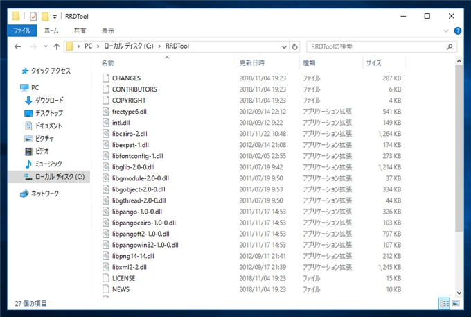Select the libfontconfig-1.dll file icon
The height and width of the screenshot is (317, 471).
[106, 156]
